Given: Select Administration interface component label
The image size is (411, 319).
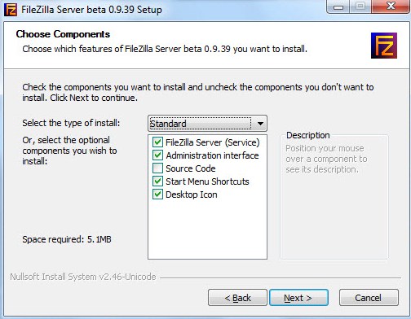Looking at the screenshot, I should coord(212,155).
